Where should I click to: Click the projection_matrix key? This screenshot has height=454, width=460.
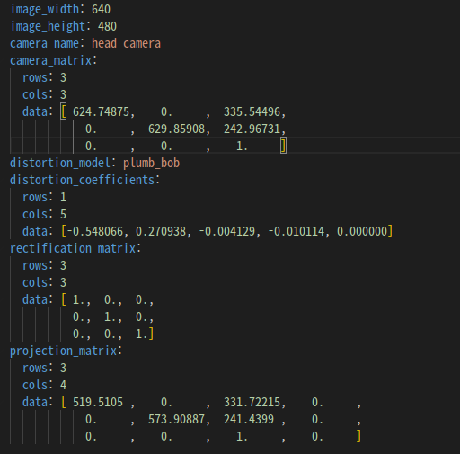tap(64, 351)
